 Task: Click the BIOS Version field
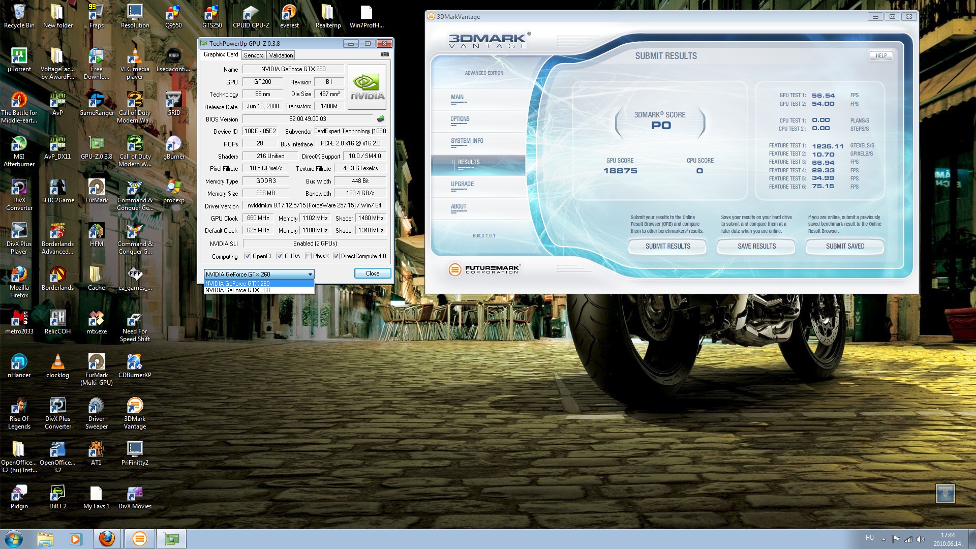click(308, 119)
